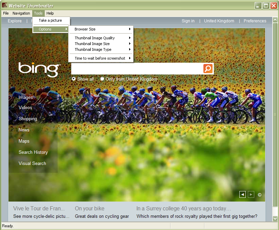Click the Website Thumbnailer title bar icon

[4, 6]
